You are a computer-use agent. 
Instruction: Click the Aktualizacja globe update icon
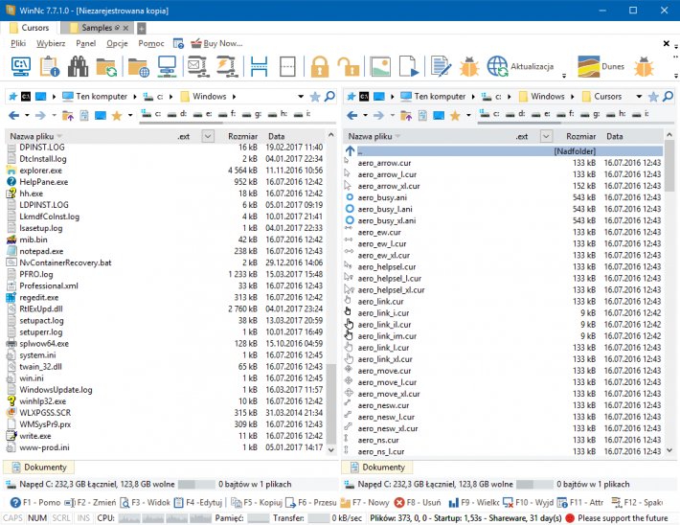[497, 66]
